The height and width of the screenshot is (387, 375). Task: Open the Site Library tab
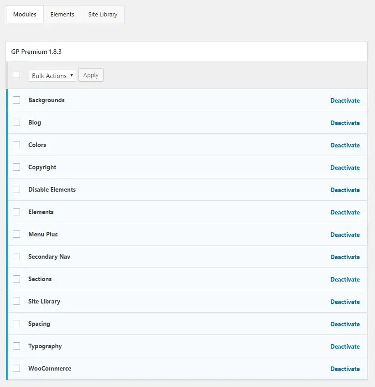[x=103, y=14]
